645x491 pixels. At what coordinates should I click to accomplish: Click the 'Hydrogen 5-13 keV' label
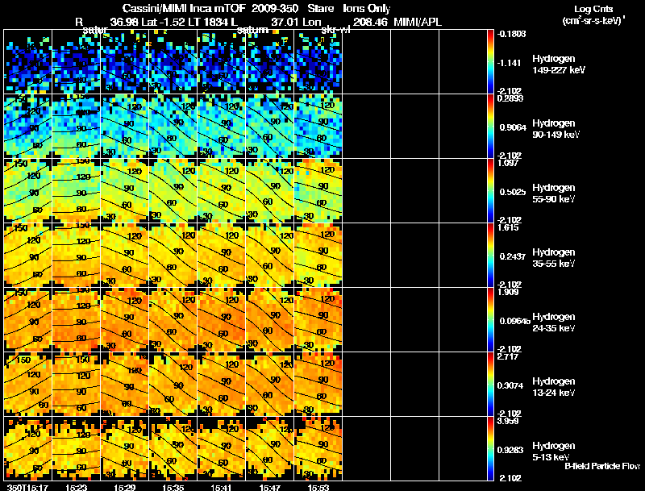pos(554,451)
